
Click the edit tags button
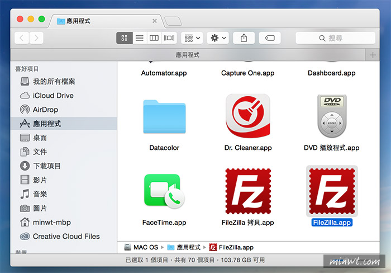[270, 38]
